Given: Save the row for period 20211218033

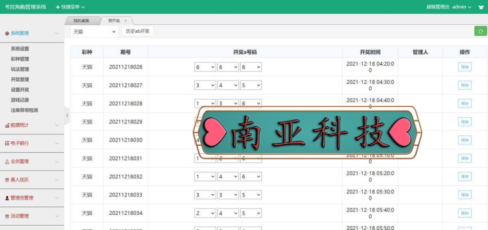Looking at the screenshot, I should [x=465, y=195].
